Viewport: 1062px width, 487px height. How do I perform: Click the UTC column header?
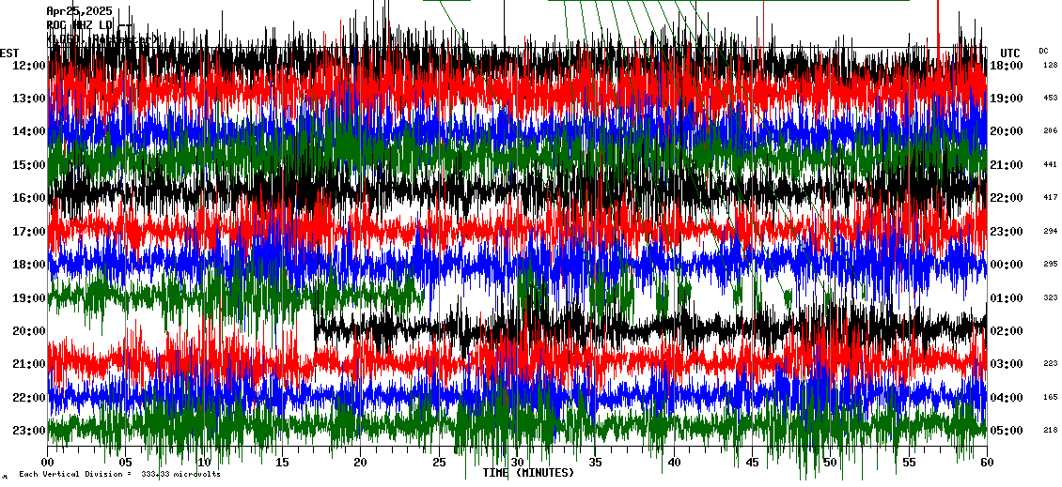pyautogui.click(x=1010, y=53)
